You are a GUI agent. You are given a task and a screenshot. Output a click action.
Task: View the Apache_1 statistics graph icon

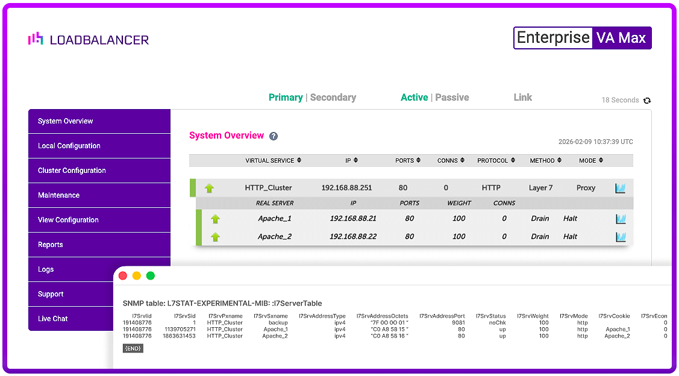click(x=620, y=219)
